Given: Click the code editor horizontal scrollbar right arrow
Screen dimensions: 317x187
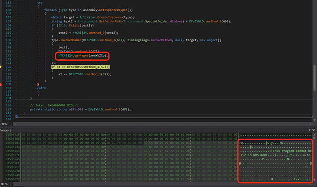Looking at the screenshot, I should [x=311, y=124].
